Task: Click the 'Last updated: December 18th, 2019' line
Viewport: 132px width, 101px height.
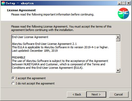Action: 35,51
